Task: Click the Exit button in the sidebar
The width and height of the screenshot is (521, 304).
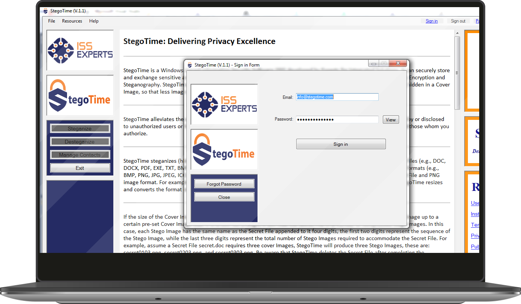Action: 80,168
